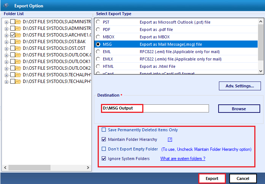The width and height of the screenshot is (265, 184).
Task: Select the OUTLOOK2 folder path row
Action: click(x=57, y=68)
